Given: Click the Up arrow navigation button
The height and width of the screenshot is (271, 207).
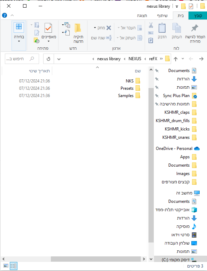Looking at the screenshot, I should point(176,59).
